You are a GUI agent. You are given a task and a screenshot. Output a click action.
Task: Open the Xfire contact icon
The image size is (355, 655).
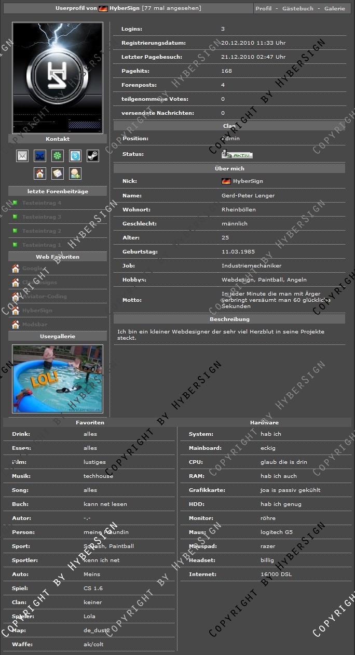tap(40, 155)
